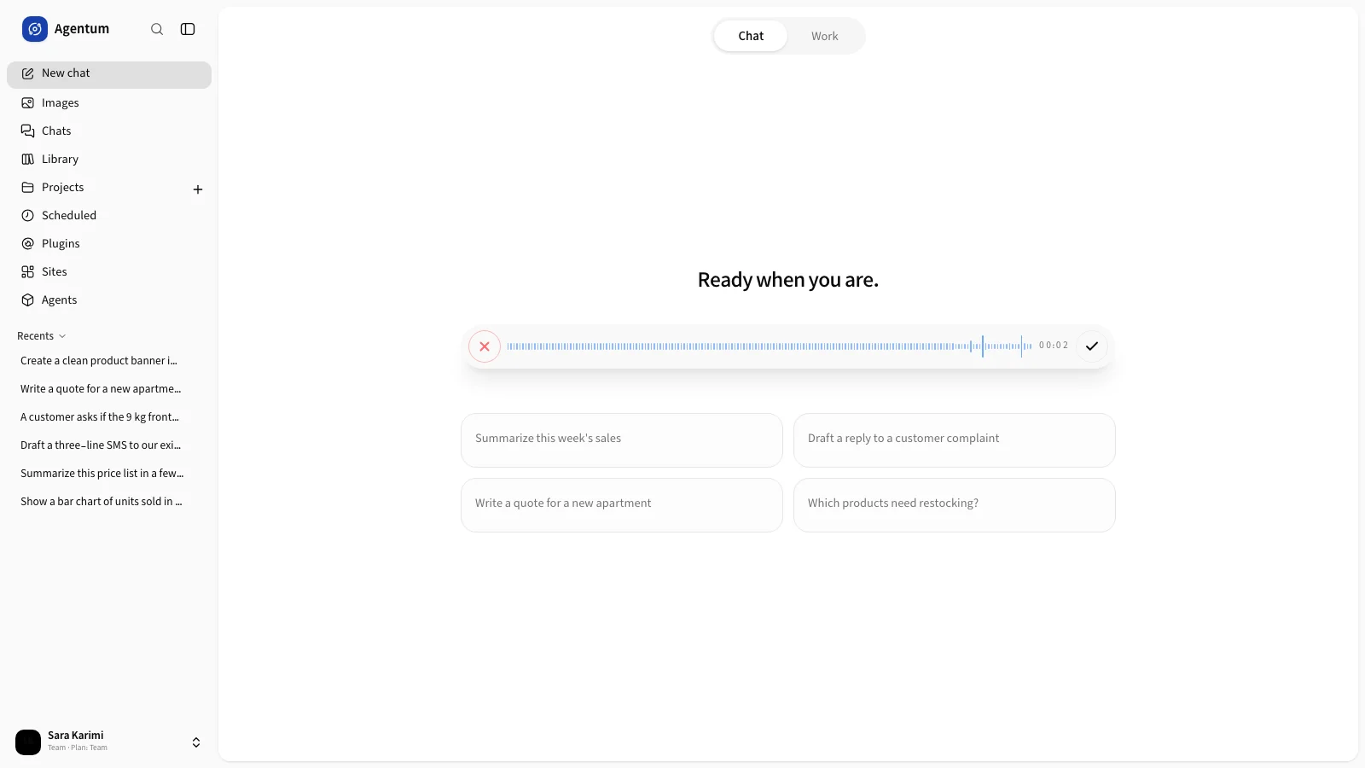This screenshot has width=1365, height=768.
Task: Open the Agents section
Action: click(x=109, y=300)
